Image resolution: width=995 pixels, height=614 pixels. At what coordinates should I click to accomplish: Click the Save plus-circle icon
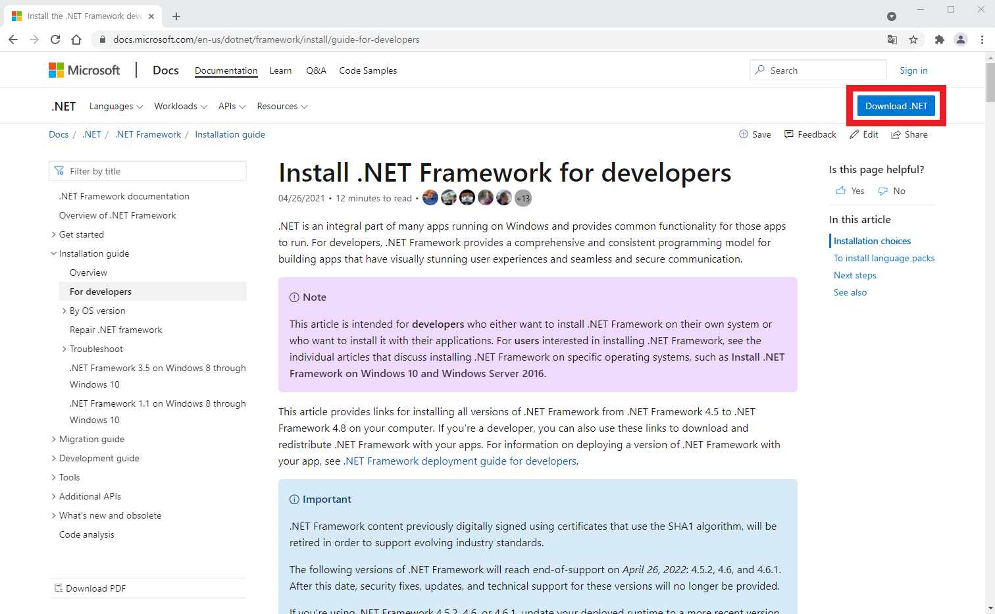click(744, 134)
